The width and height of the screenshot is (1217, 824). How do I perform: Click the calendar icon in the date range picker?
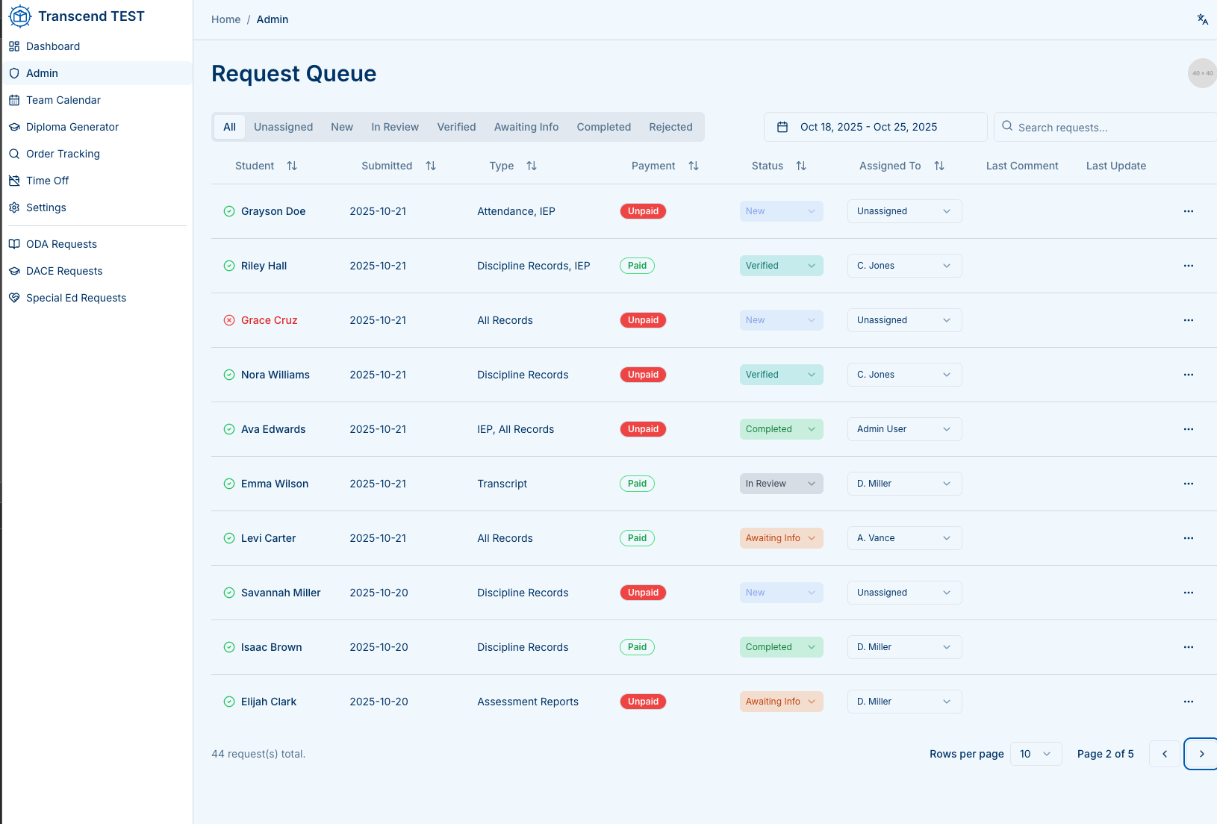(x=782, y=127)
